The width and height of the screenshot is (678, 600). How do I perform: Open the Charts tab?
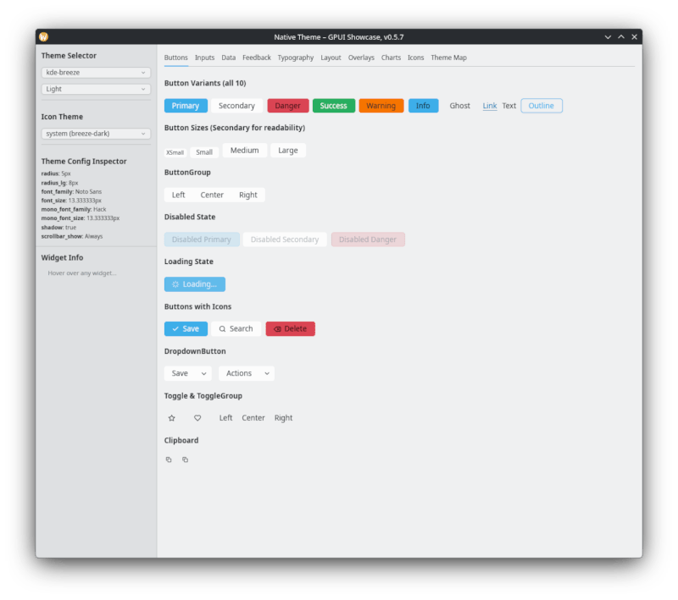(391, 58)
